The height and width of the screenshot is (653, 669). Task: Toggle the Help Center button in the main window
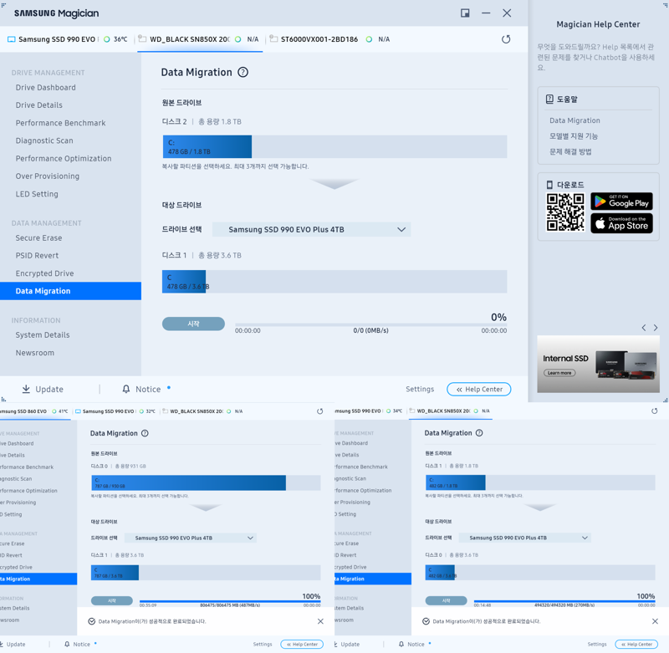(478, 389)
